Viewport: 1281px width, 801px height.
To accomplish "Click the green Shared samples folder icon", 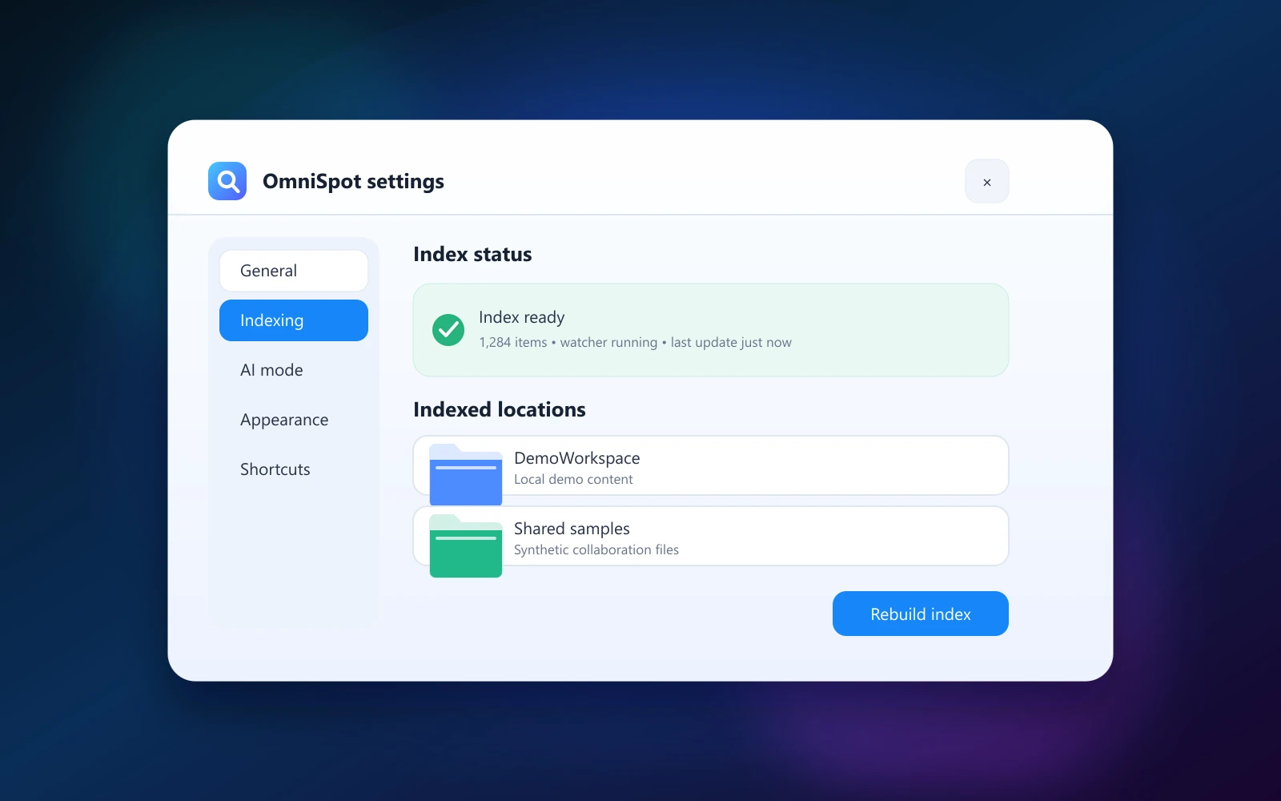I will click(466, 545).
